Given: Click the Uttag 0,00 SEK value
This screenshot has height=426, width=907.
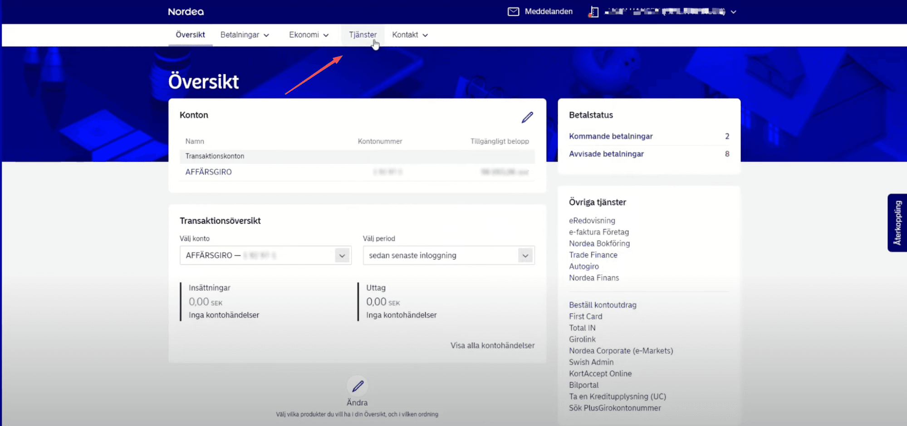Looking at the screenshot, I should tap(383, 302).
